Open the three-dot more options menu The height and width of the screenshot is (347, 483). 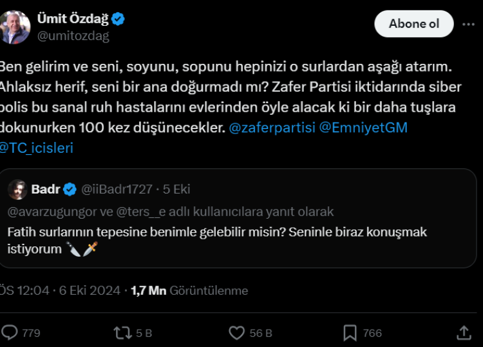click(468, 24)
